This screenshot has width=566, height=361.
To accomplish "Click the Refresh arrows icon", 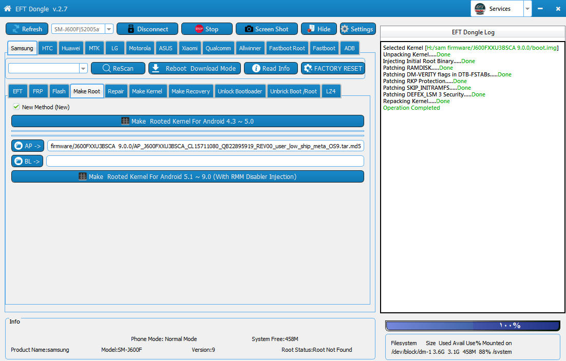I will (x=15, y=29).
